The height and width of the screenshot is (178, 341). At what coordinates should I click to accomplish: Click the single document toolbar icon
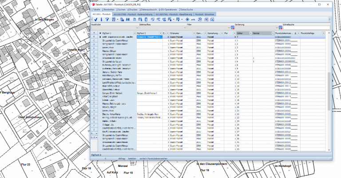pyautogui.click(x=135, y=20)
